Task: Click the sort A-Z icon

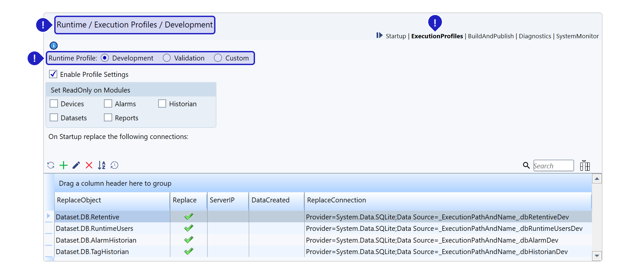Action: (102, 165)
